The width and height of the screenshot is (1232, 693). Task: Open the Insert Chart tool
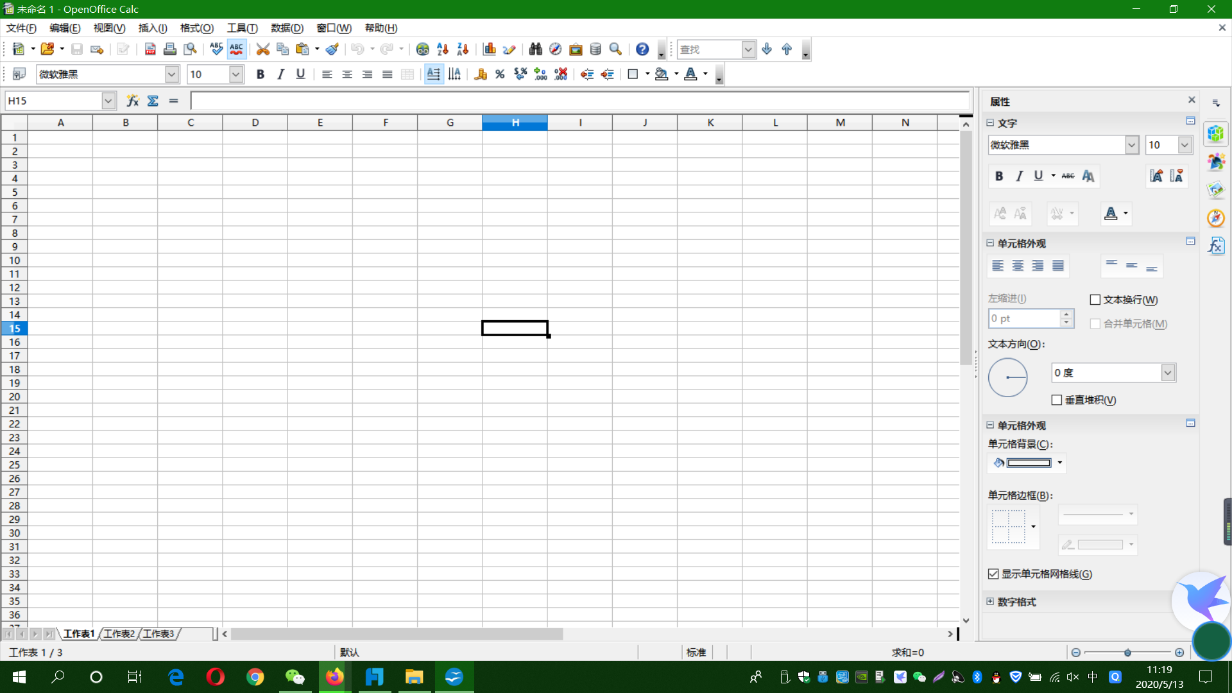(x=490, y=49)
